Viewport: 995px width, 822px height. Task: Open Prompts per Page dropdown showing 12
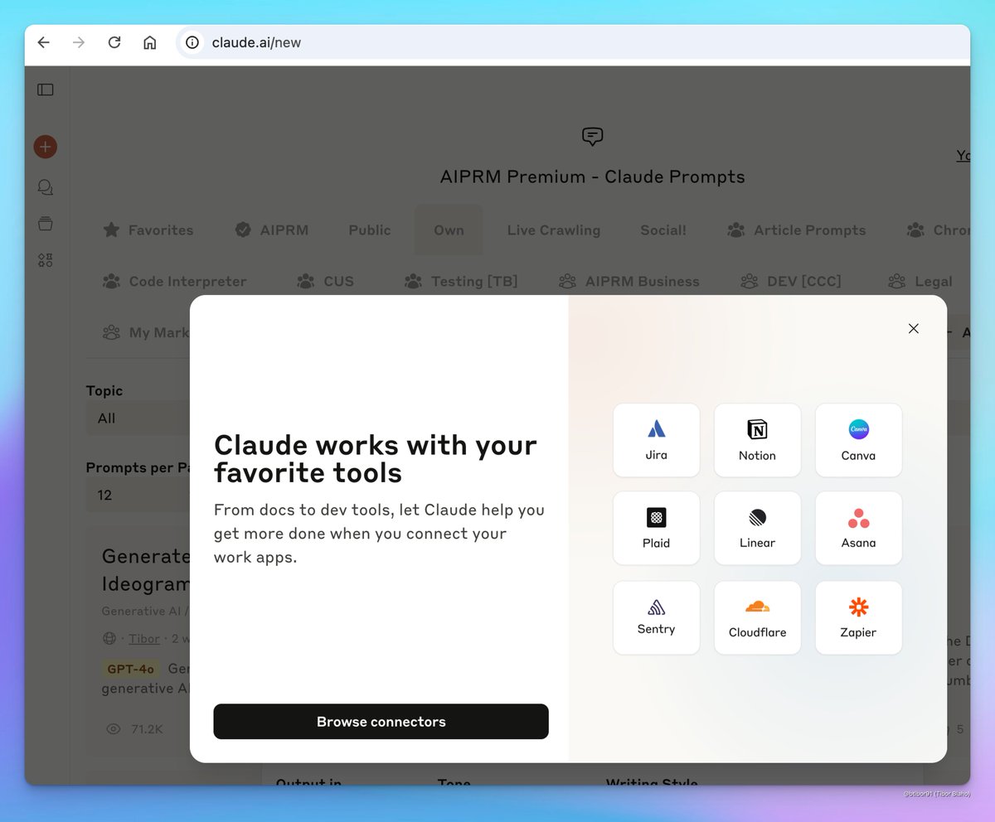(138, 495)
